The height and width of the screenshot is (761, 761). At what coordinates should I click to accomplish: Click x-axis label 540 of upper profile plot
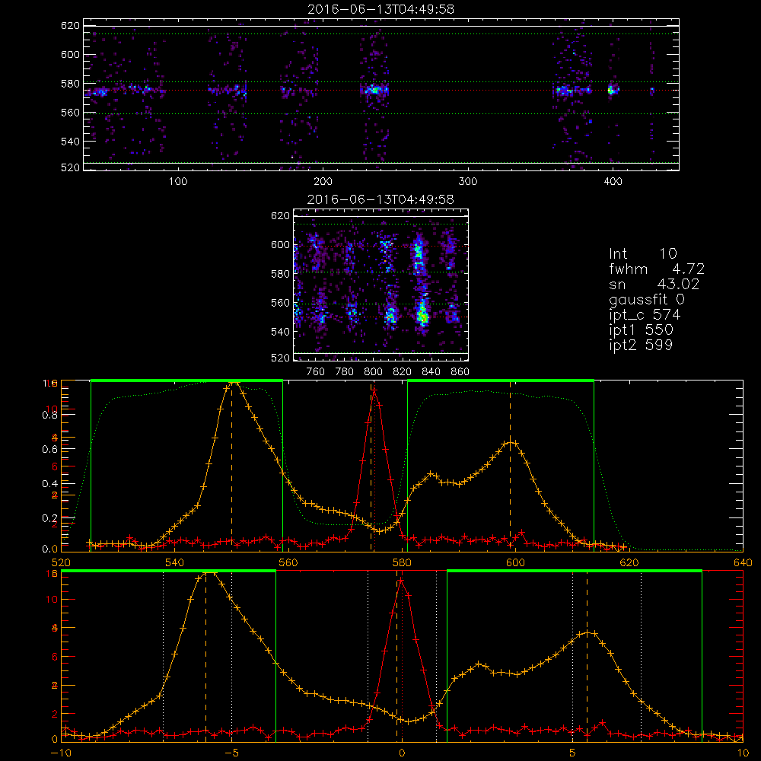coord(175,562)
